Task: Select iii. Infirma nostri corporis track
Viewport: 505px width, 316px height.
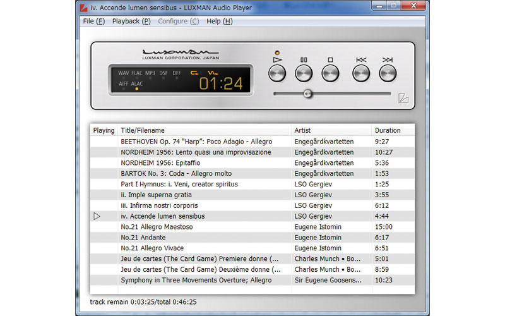Action: (x=252, y=205)
